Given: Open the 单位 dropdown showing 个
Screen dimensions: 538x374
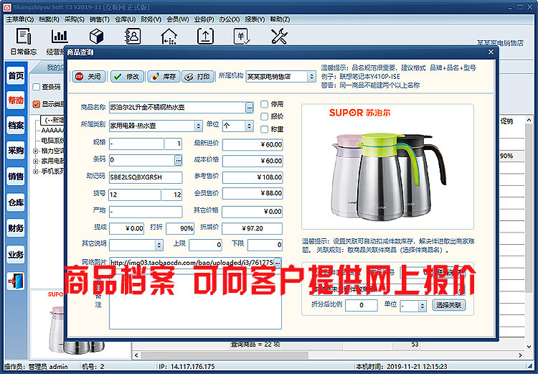Looking at the screenshot, I should (x=249, y=126).
